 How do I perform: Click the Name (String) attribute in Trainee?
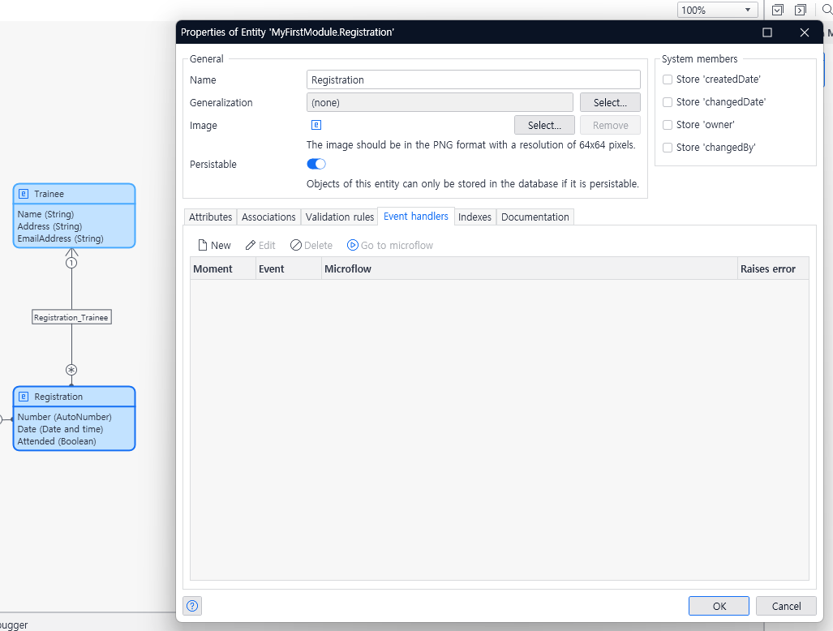pyautogui.click(x=45, y=214)
